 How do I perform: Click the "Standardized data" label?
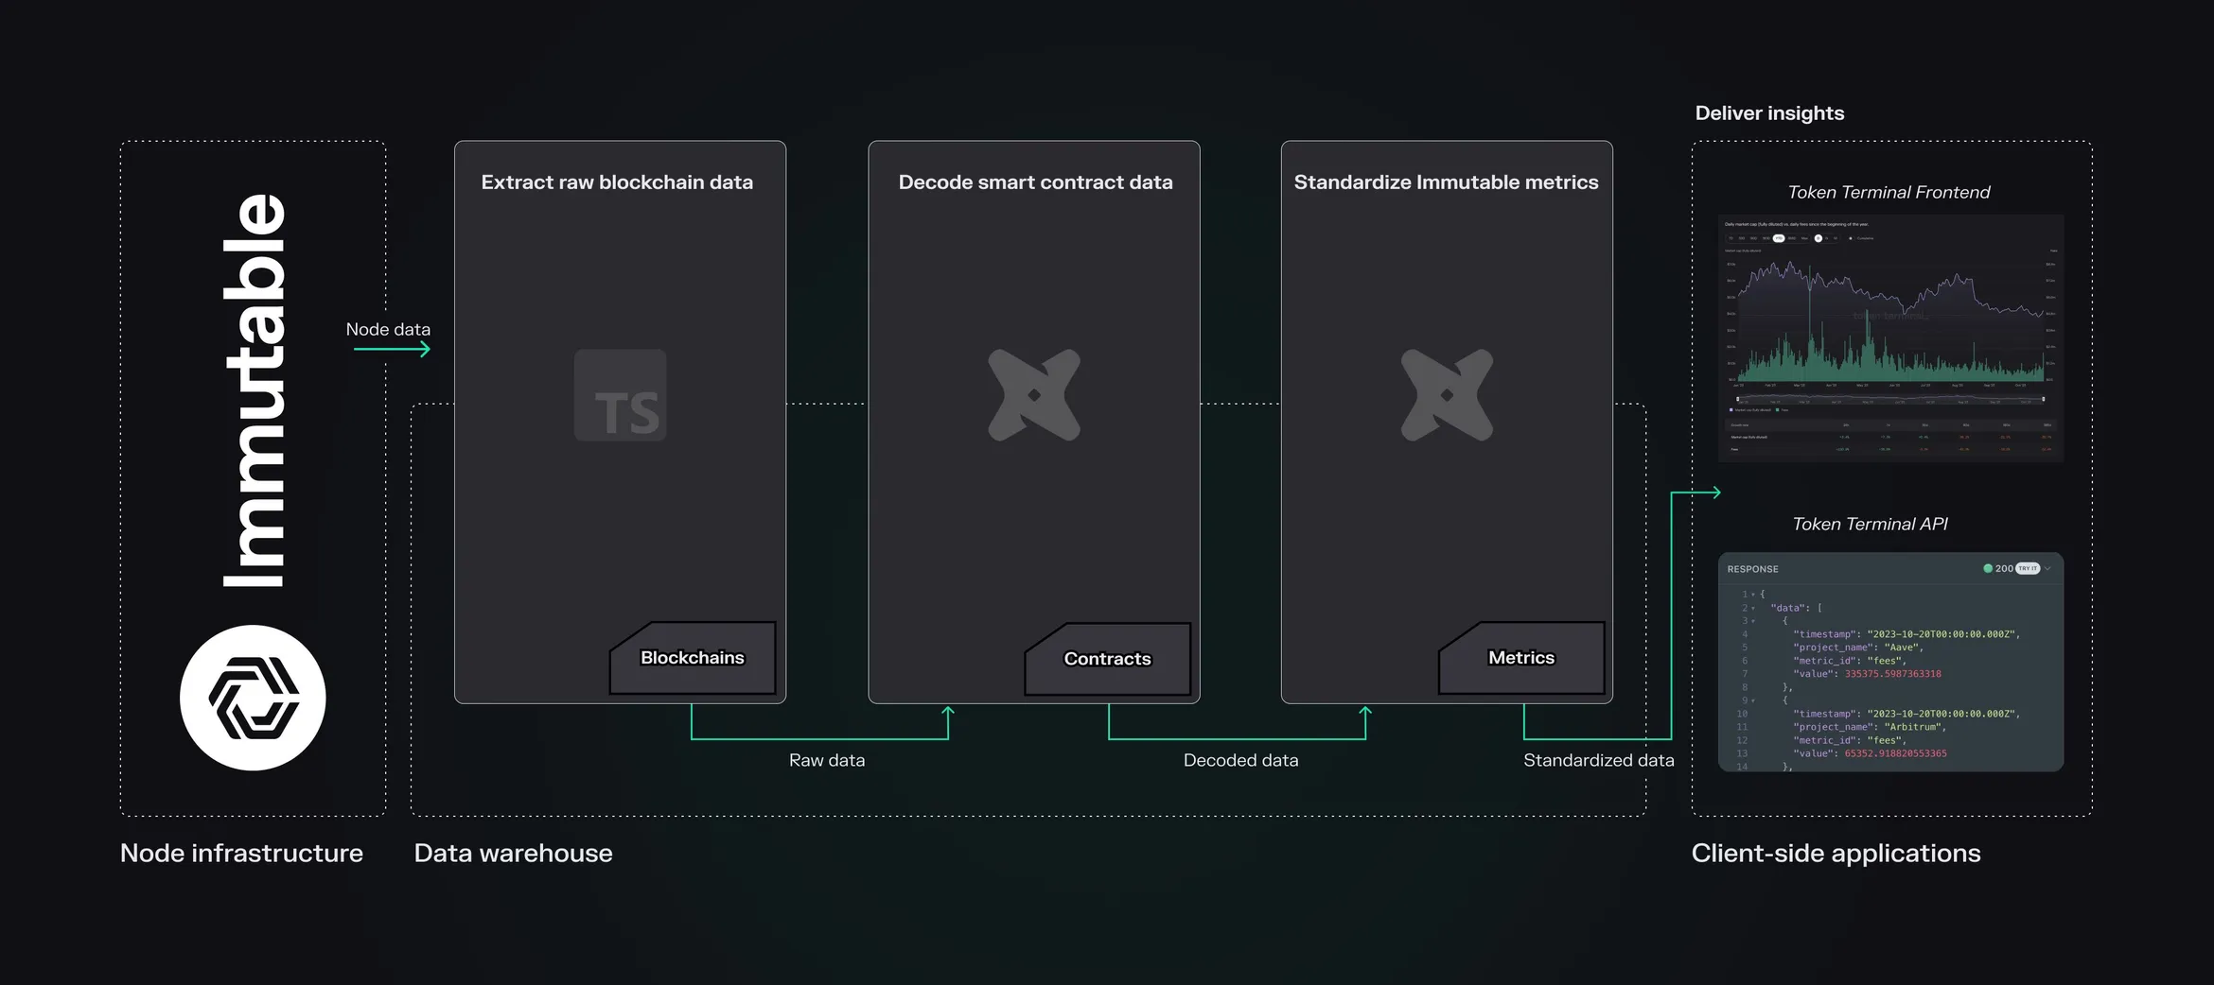coord(1598,760)
